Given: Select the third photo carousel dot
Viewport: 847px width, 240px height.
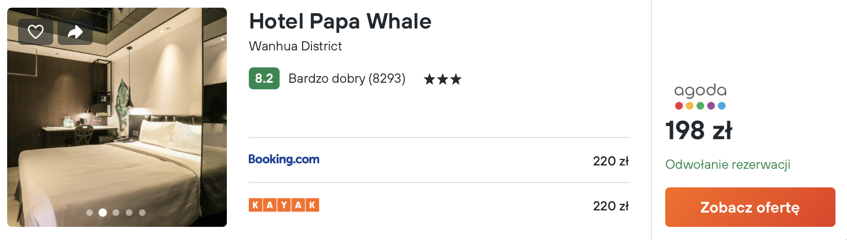Looking at the screenshot, I should tap(116, 213).
